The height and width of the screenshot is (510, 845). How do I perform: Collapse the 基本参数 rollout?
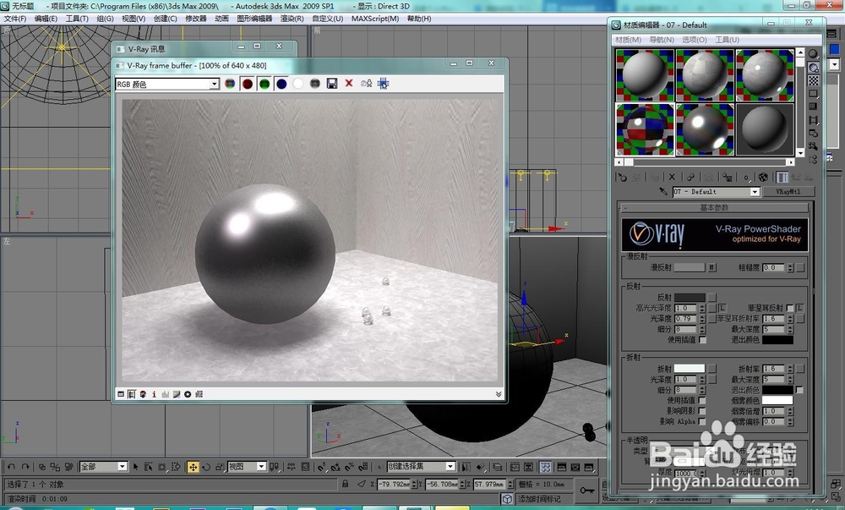715,207
